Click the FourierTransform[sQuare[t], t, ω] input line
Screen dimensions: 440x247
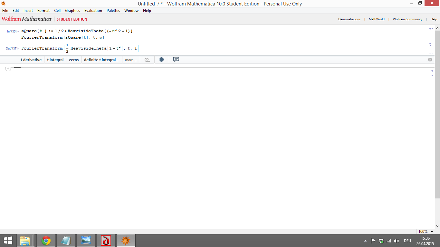click(x=63, y=37)
